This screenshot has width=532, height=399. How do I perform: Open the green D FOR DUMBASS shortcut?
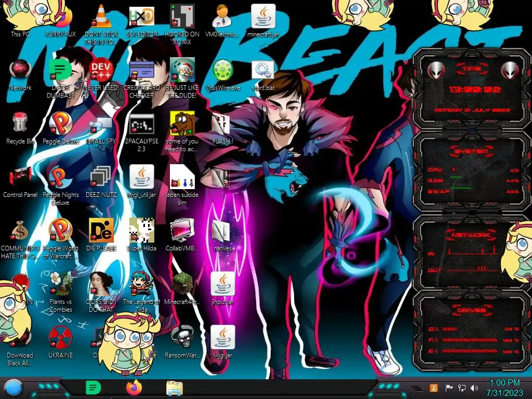(x=60, y=78)
